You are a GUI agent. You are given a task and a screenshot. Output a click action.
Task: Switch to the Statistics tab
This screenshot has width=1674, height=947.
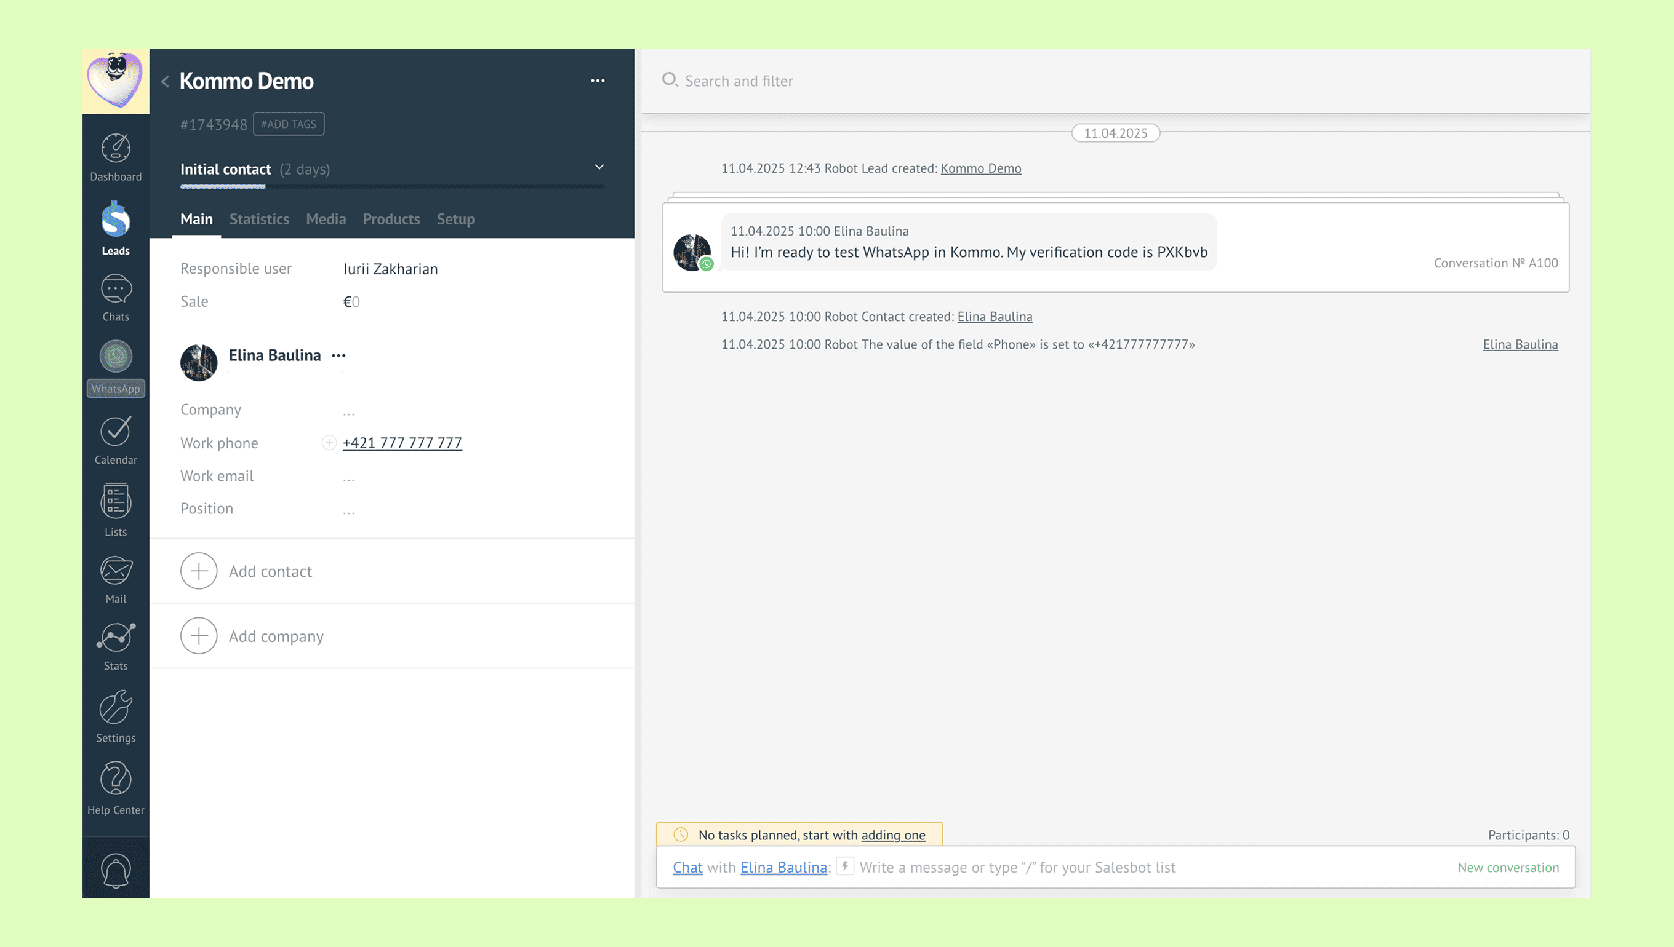pos(259,219)
